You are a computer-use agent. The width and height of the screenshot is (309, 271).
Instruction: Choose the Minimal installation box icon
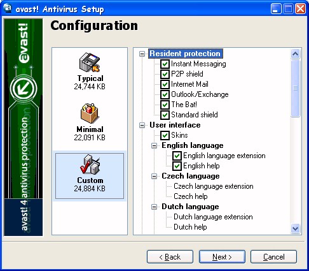(90, 113)
